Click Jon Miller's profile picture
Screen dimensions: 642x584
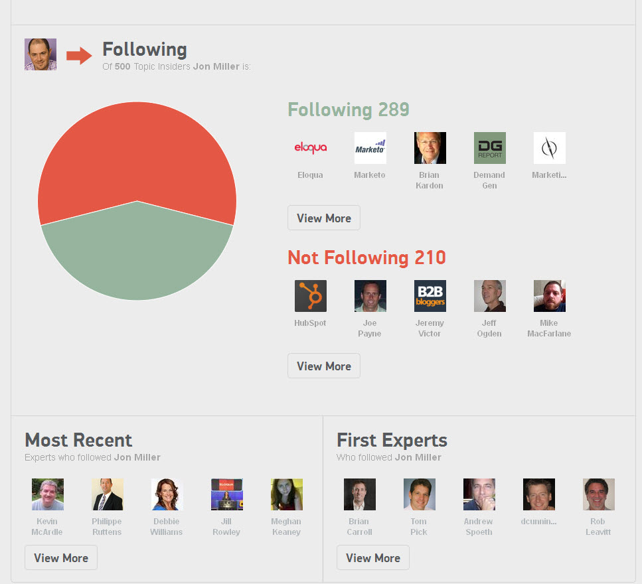point(40,54)
